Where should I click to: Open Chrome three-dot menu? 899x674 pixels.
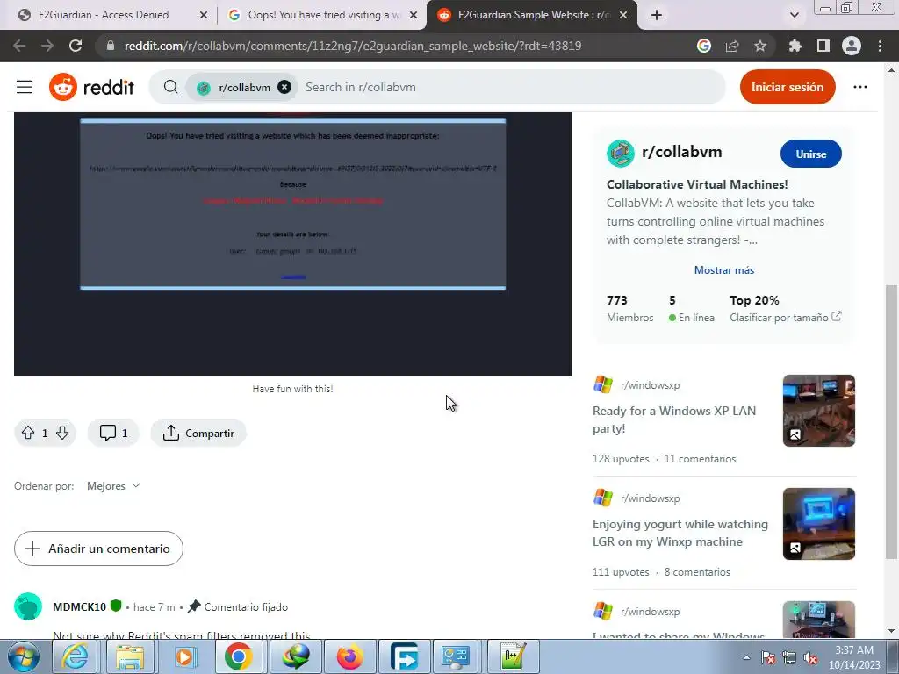880,46
